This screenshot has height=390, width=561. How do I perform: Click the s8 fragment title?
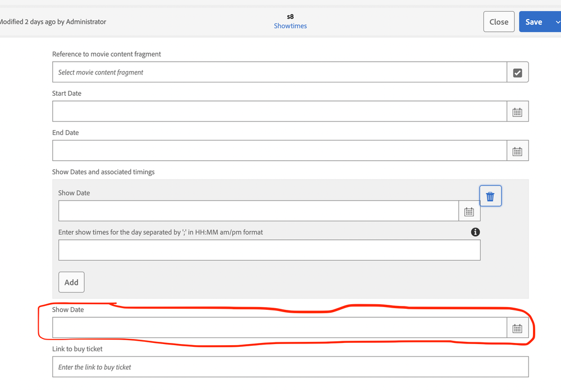[290, 16]
